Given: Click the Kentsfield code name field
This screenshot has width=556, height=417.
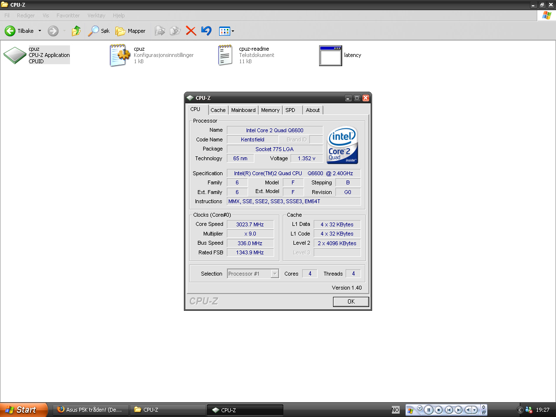Looking at the screenshot, I should [252, 139].
